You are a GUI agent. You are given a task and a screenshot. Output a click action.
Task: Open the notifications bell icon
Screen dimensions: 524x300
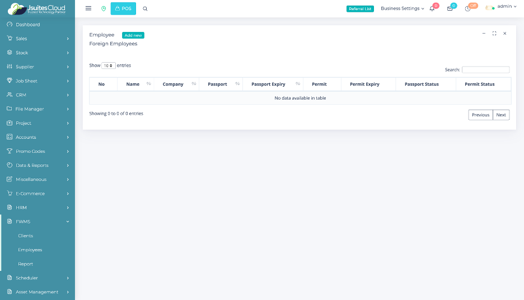(x=432, y=8)
